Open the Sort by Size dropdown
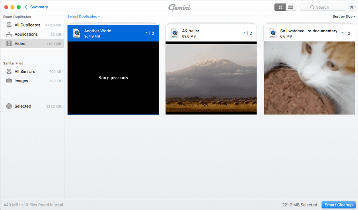This screenshot has width=358, height=210. 344,17
